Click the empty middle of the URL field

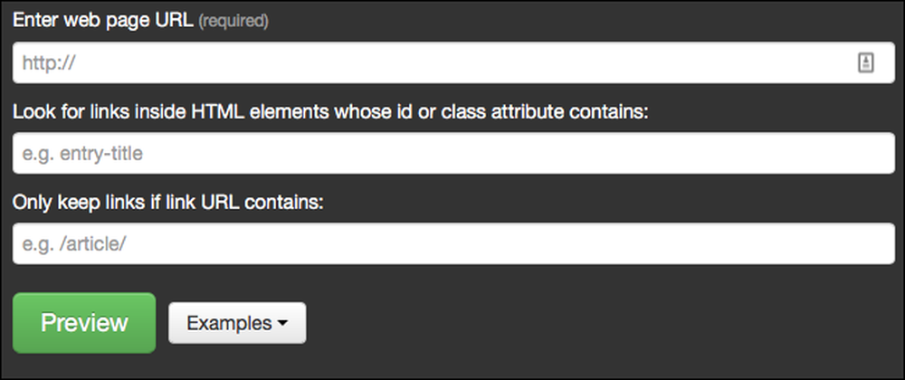pos(453,62)
